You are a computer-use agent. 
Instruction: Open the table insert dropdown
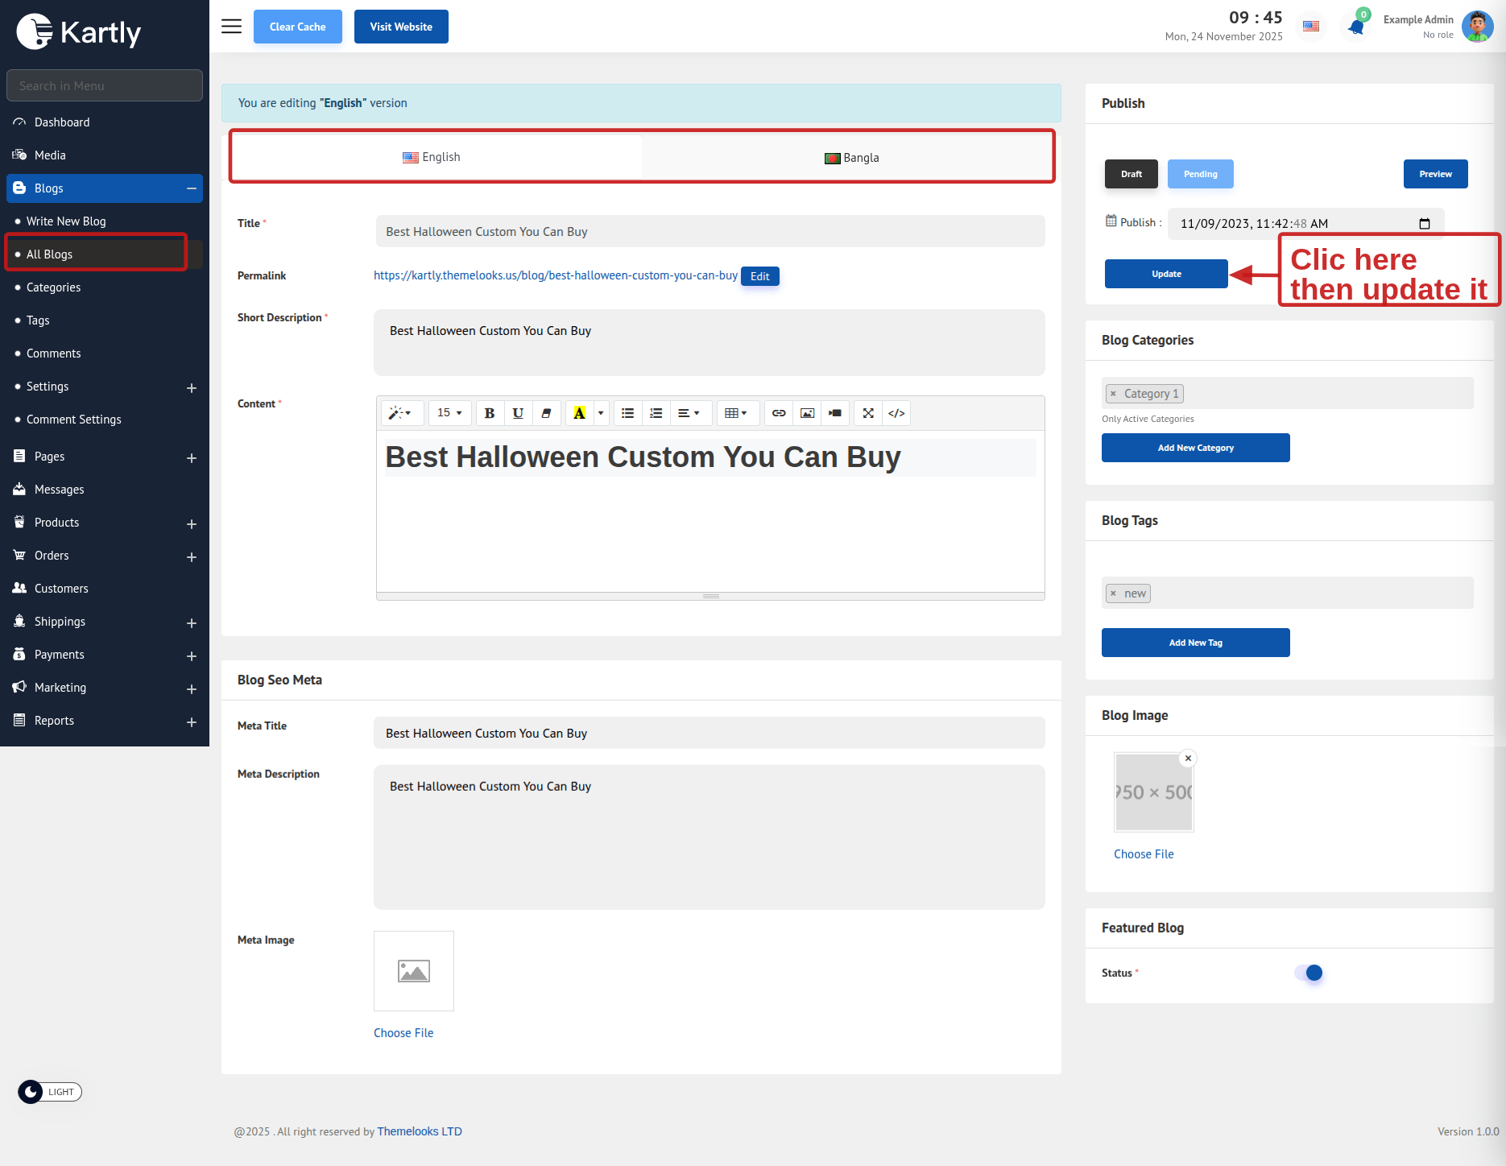735,413
